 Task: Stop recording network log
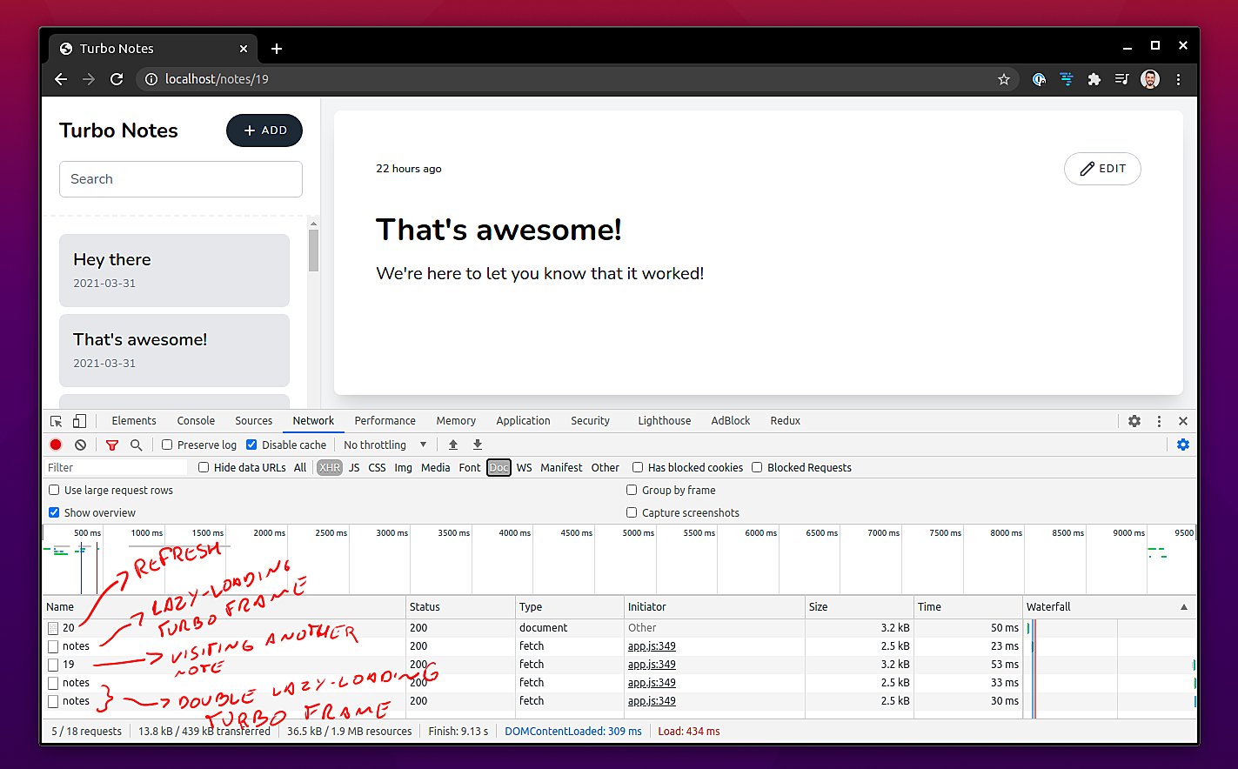pyautogui.click(x=56, y=445)
